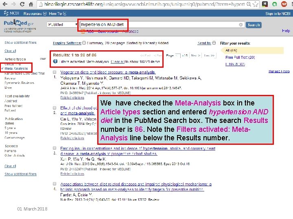The height and width of the screenshot is (219, 293).
Task: Bookmark page with the star icon
Action: click(x=255, y=4)
